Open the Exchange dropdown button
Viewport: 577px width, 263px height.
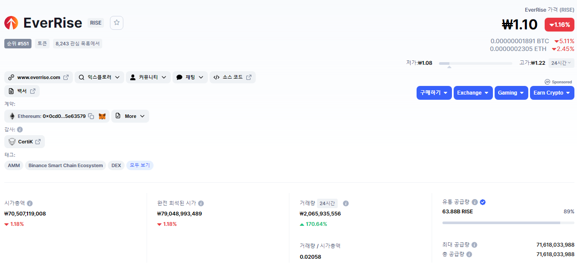[473, 93]
